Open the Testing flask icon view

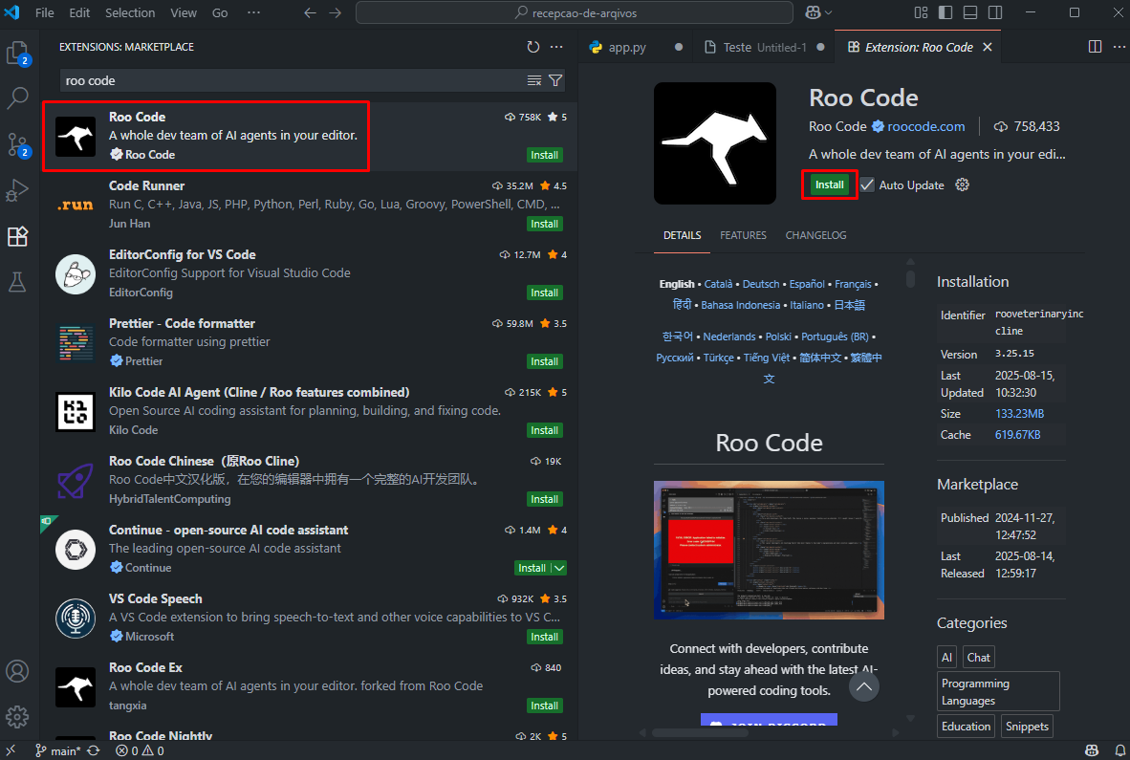pyautogui.click(x=18, y=282)
